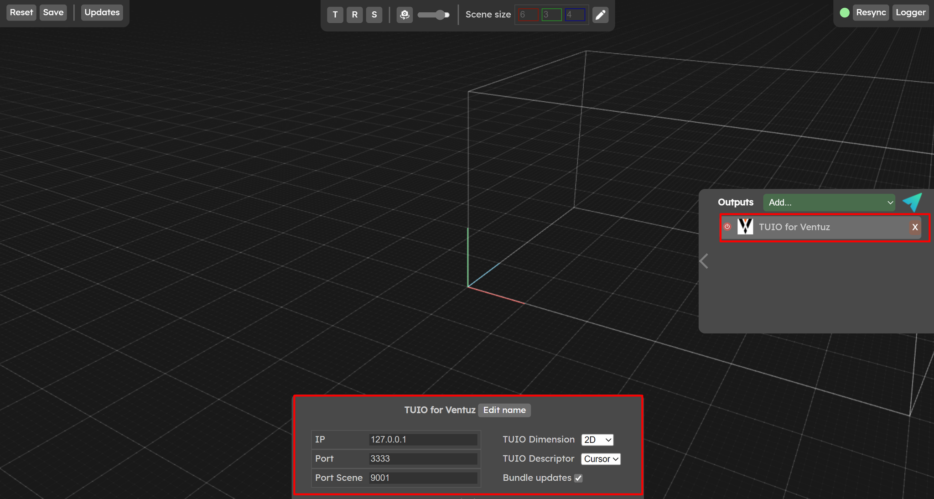The width and height of the screenshot is (934, 499).
Task: Toggle the red power icon for TUIO output
Action: tap(727, 227)
